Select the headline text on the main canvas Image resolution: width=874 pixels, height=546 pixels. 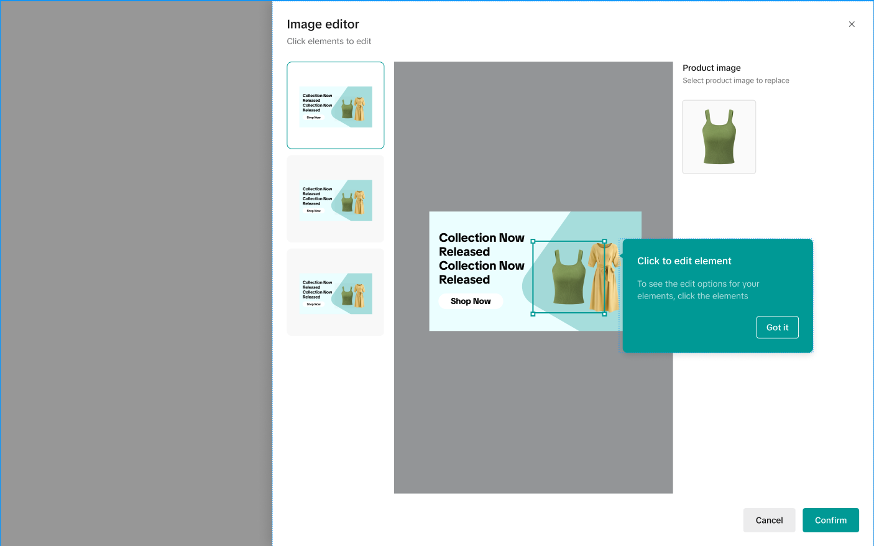[481, 259]
